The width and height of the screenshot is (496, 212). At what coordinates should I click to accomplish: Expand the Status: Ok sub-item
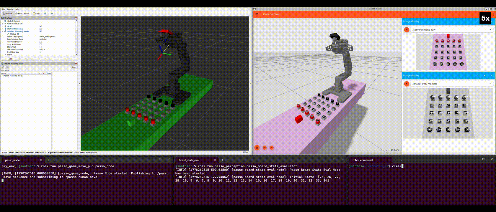click(5, 34)
